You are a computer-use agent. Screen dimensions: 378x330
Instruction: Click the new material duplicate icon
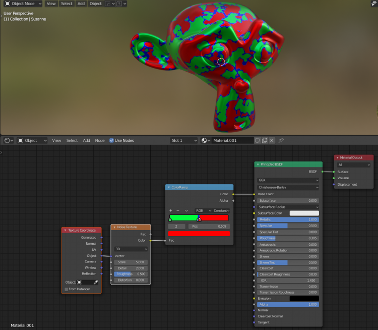tap(265, 140)
